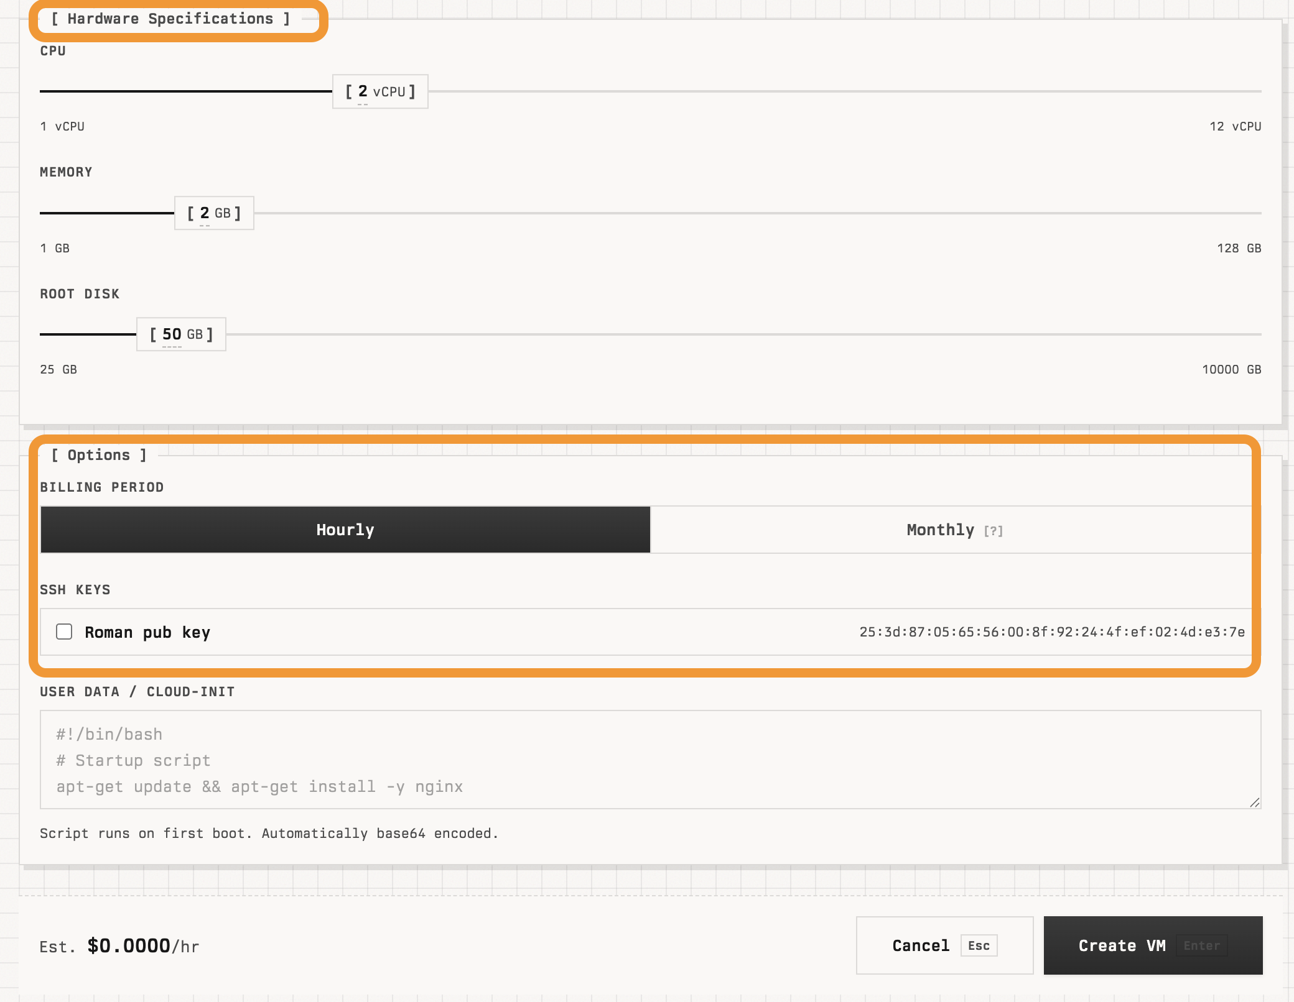This screenshot has width=1294, height=1002.
Task: Click the CPU slider handle showing 2 vCPU
Action: click(380, 91)
